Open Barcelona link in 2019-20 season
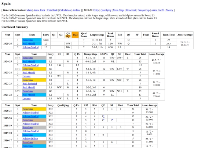The image size is (198, 148). coord(27,120)
